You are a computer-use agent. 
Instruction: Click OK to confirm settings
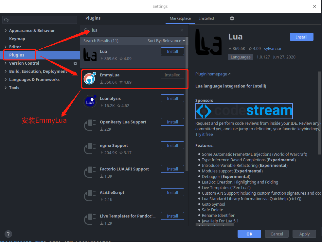[x=249, y=234]
